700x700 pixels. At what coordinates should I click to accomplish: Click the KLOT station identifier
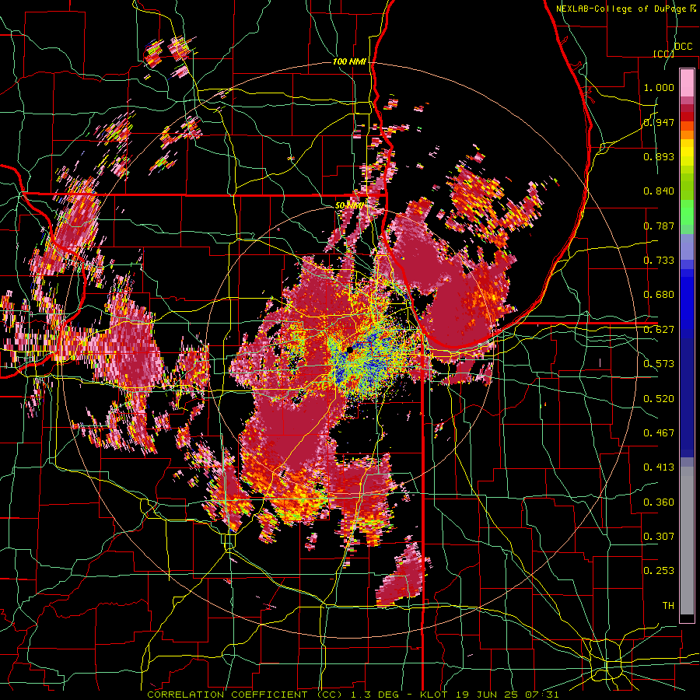[x=433, y=695]
